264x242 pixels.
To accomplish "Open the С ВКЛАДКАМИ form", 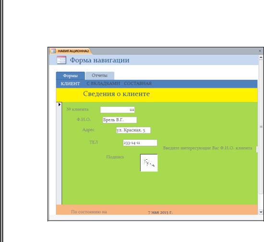I will [x=103, y=83].
